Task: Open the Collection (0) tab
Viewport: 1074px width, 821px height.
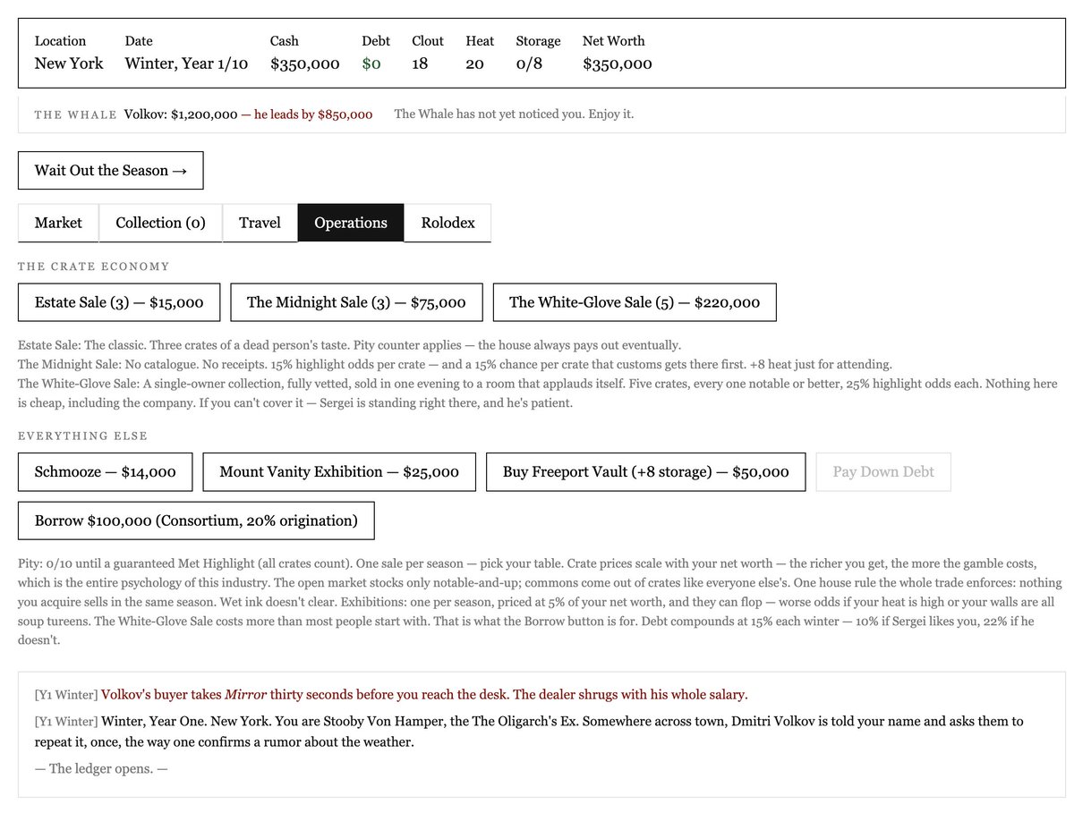Action: (160, 223)
